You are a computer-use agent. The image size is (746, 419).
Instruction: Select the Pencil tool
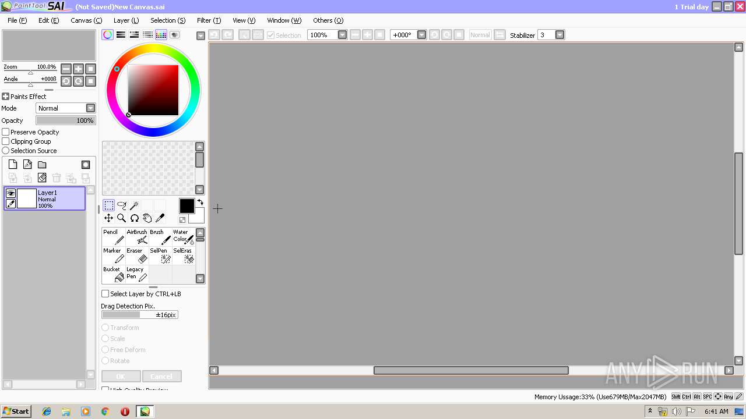pos(114,237)
